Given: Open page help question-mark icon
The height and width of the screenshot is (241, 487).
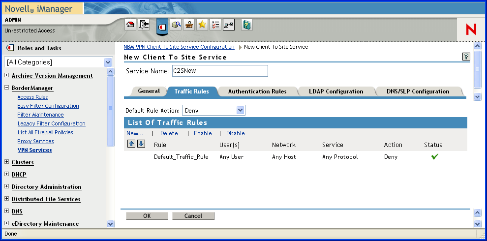Looking at the screenshot, I should click(466, 57).
